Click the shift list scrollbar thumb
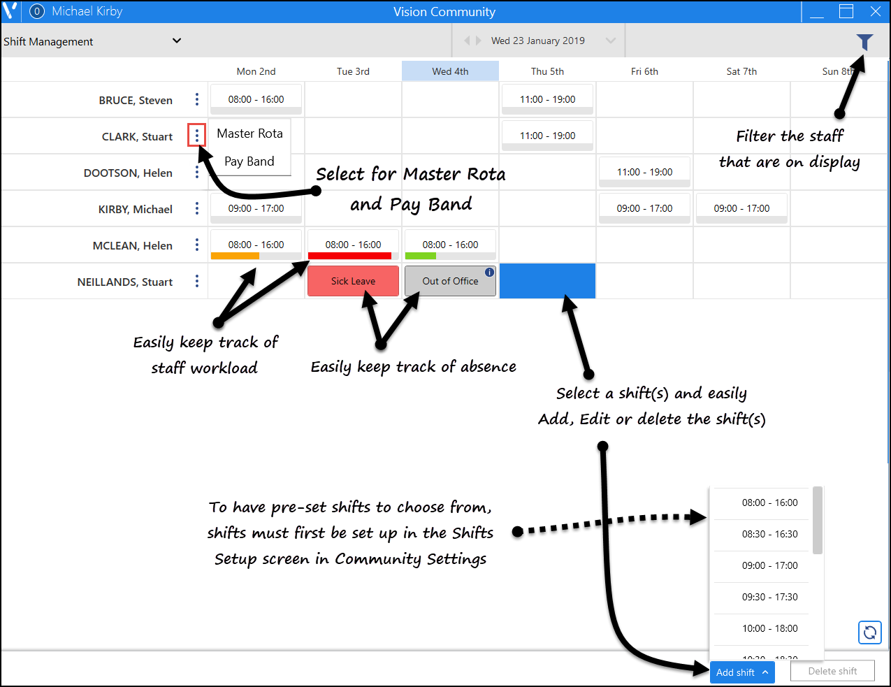891x687 pixels. click(x=818, y=521)
